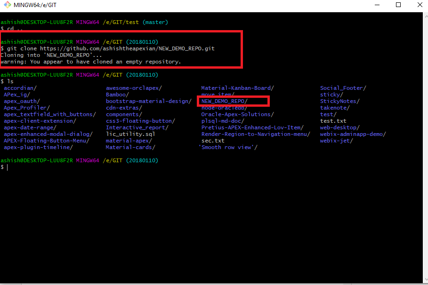Minimize the MINGW64 terminal window

click(377, 5)
